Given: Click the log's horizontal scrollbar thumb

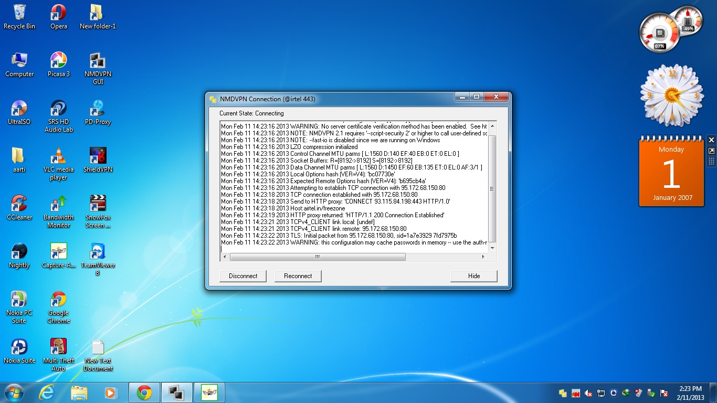Looking at the screenshot, I should (318, 257).
